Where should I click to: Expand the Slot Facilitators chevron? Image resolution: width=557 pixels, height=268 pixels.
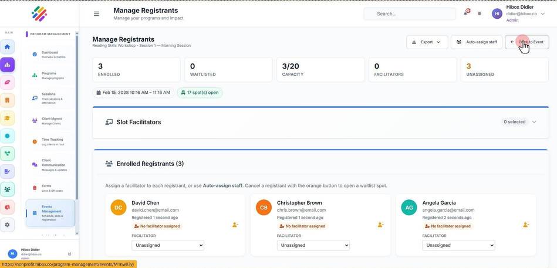click(x=534, y=122)
